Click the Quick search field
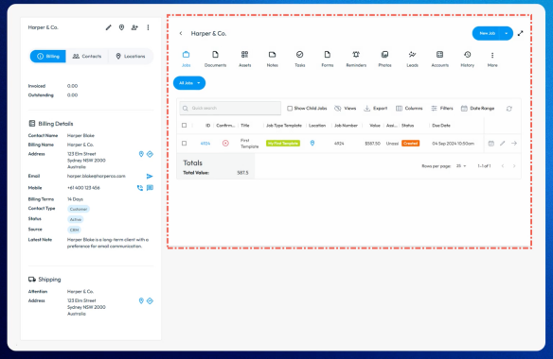 point(230,108)
